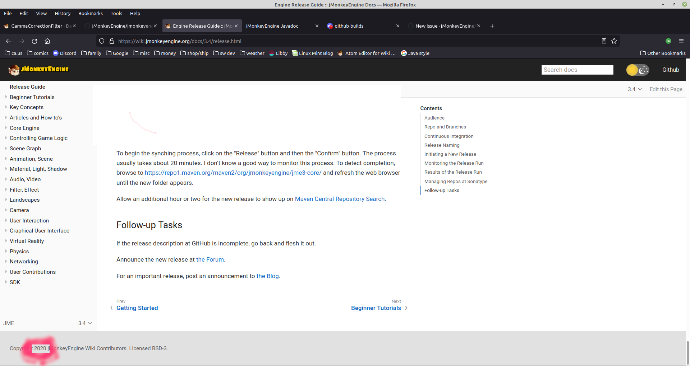Click the jMonkeyEngine logo
This screenshot has width=690, height=366.
click(38, 70)
